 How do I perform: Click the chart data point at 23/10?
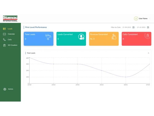click(53, 64)
